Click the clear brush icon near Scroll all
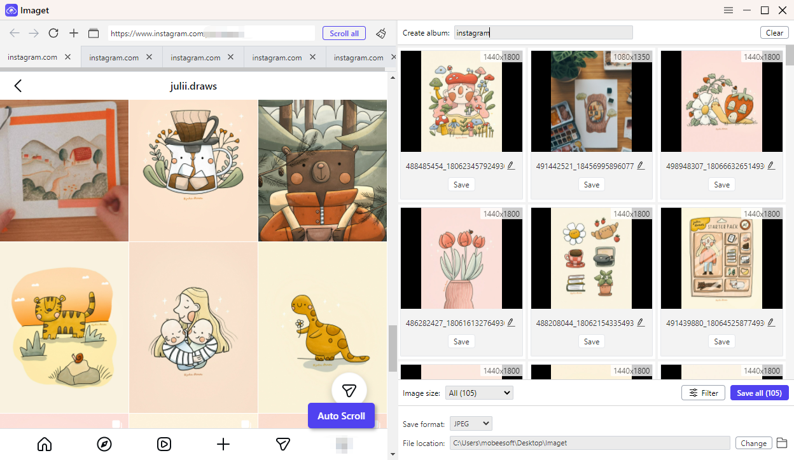This screenshot has height=460, width=794. [x=380, y=33]
